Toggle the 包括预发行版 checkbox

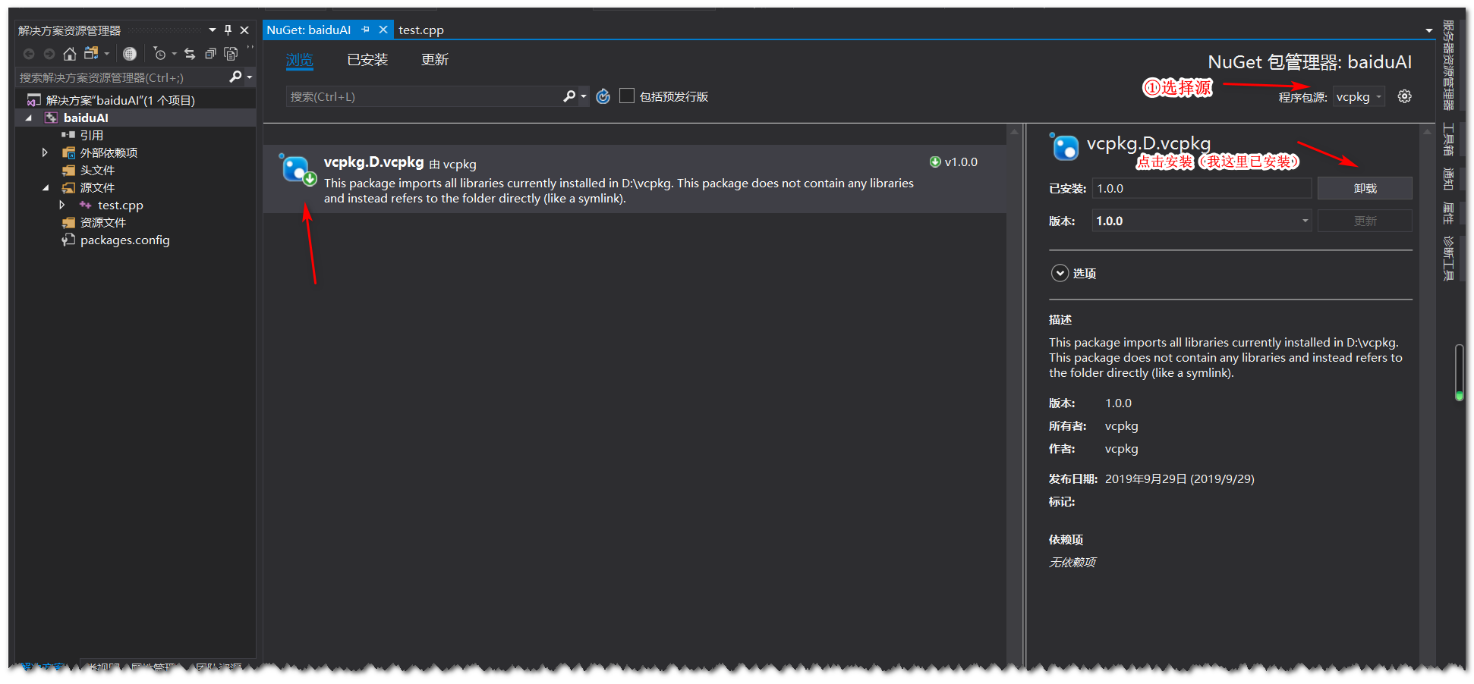(x=627, y=96)
